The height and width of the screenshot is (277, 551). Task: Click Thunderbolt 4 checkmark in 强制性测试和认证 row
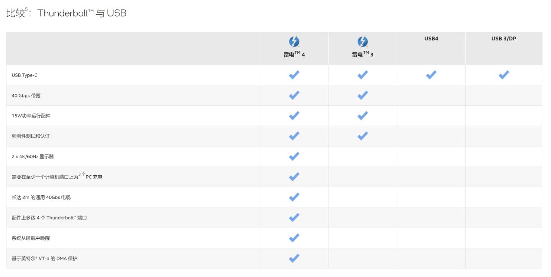(x=294, y=136)
